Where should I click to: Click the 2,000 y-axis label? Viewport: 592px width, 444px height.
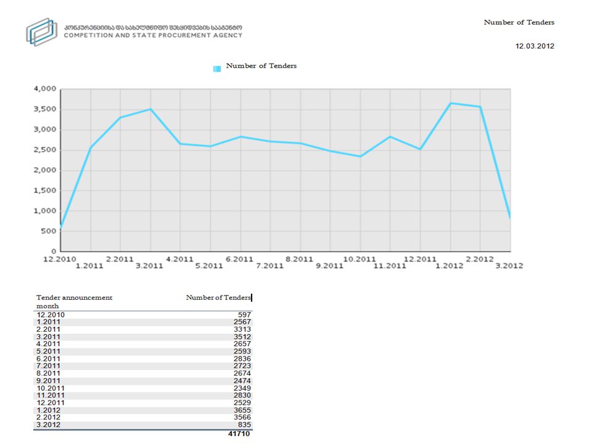(45, 170)
